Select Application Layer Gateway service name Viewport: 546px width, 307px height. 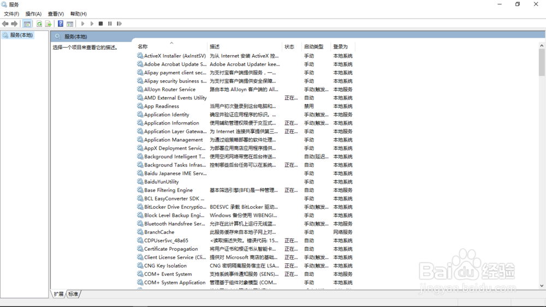175,131
